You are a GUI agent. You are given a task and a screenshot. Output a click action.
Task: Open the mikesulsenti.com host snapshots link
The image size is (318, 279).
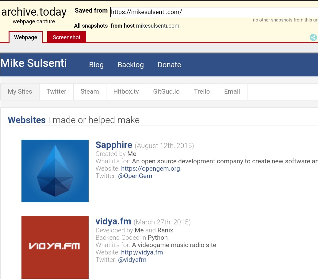[158, 26]
